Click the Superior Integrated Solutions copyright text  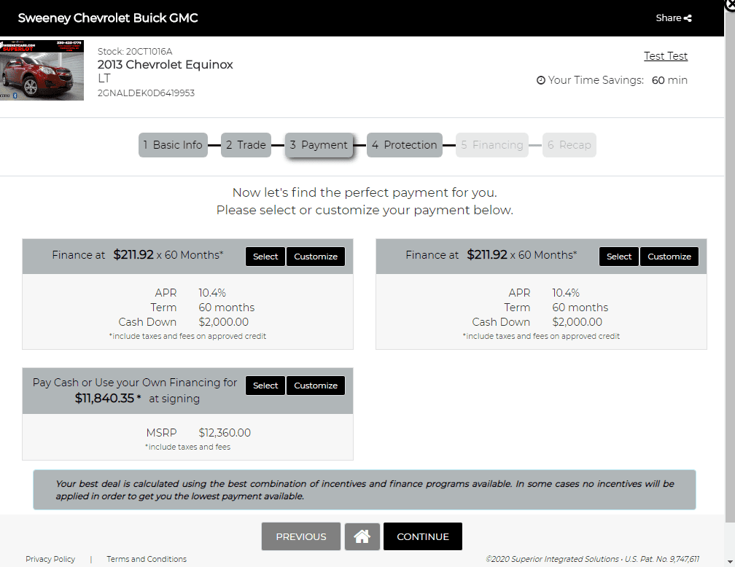[593, 559]
